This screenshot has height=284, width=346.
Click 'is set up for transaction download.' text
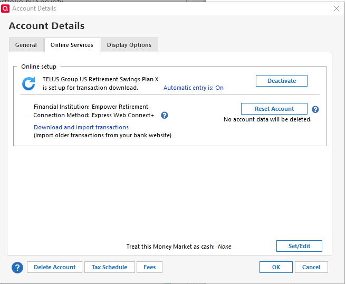pos(90,88)
